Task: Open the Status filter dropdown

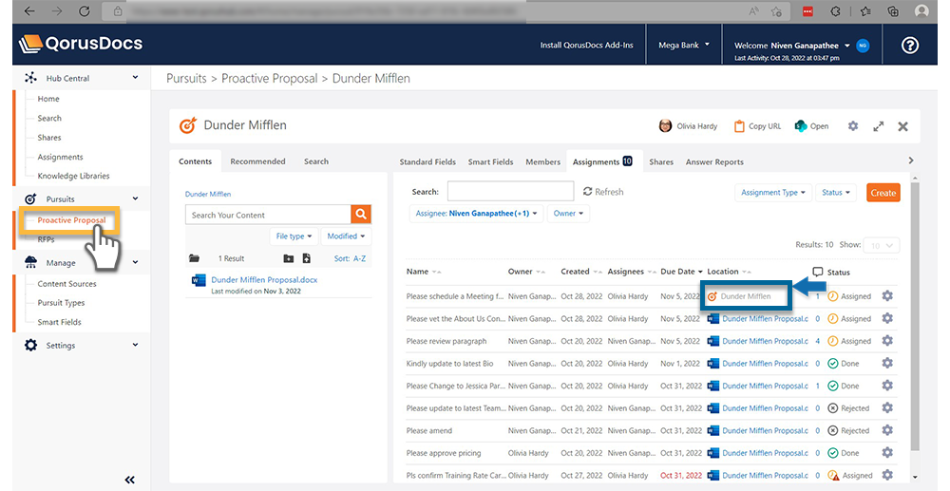Action: pos(836,193)
